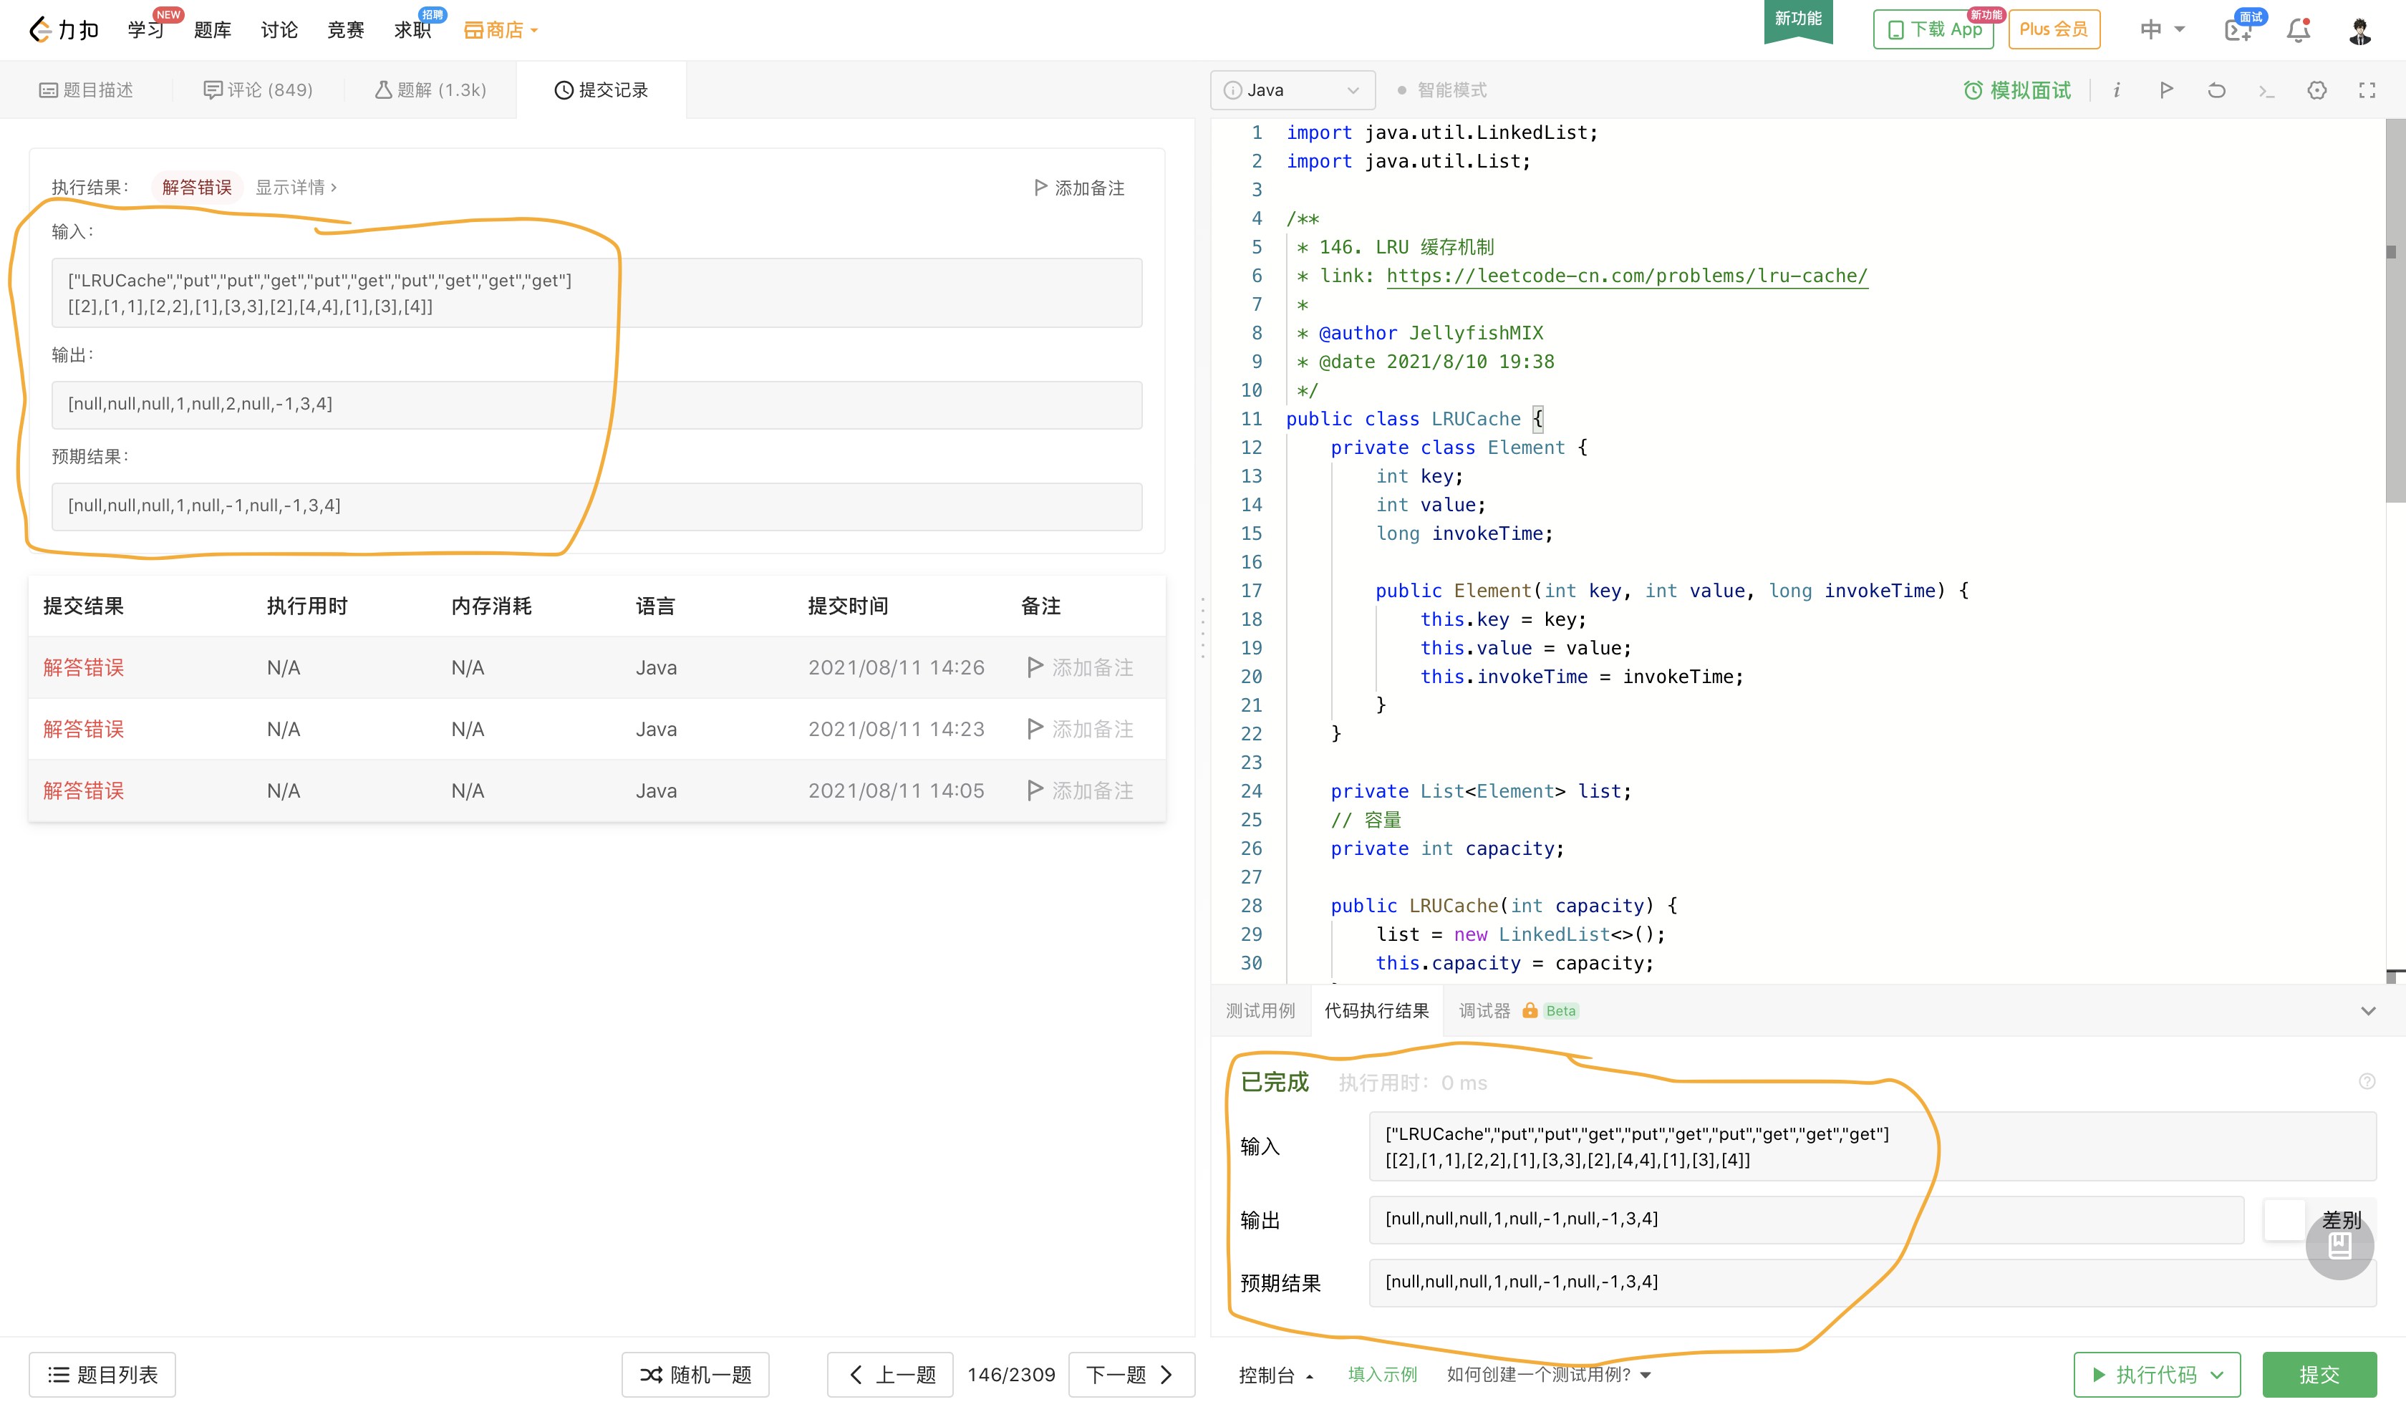
Task: Toggle 智能模式 smart mode
Action: click(x=1441, y=90)
